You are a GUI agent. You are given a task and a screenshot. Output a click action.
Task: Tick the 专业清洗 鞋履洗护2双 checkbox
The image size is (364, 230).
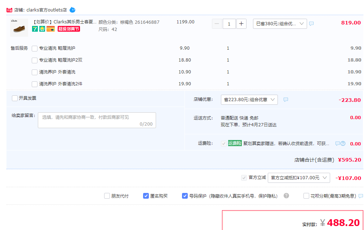(x=35, y=60)
